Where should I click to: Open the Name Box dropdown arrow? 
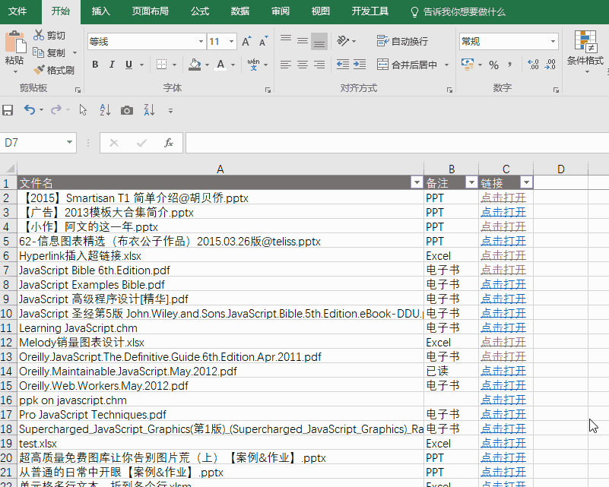pyautogui.click(x=69, y=142)
